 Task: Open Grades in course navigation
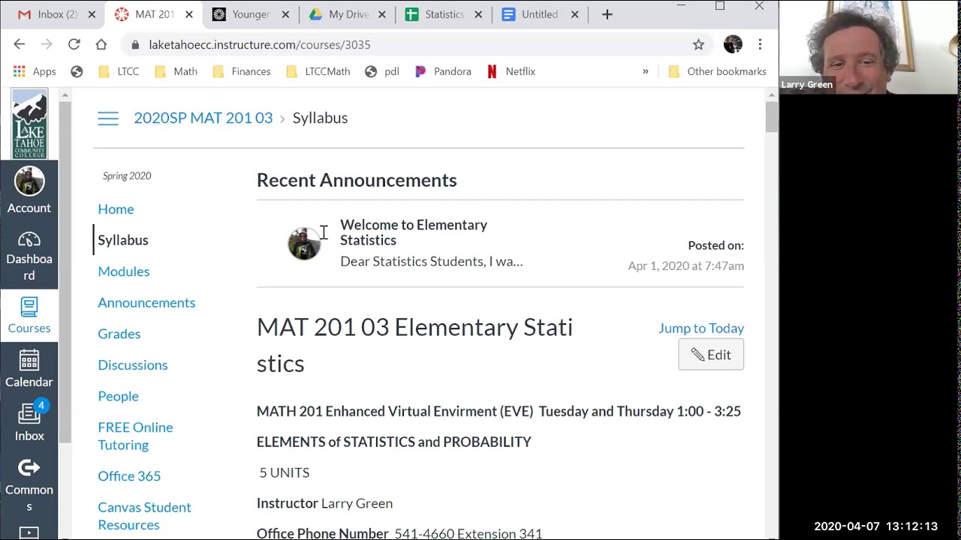click(x=119, y=334)
